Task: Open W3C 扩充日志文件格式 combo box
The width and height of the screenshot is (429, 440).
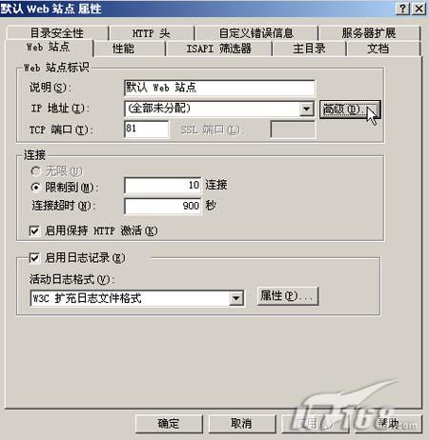Action: click(137, 298)
